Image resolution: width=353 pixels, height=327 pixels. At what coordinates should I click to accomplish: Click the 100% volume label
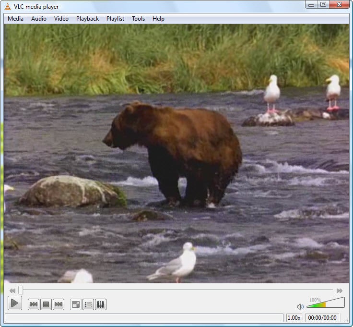pyautogui.click(x=315, y=300)
